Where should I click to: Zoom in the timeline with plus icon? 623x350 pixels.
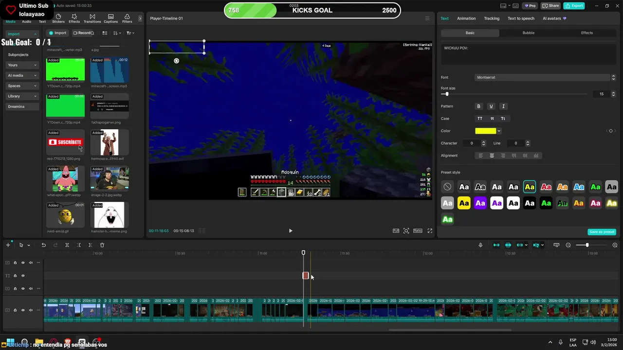point(615,245)
